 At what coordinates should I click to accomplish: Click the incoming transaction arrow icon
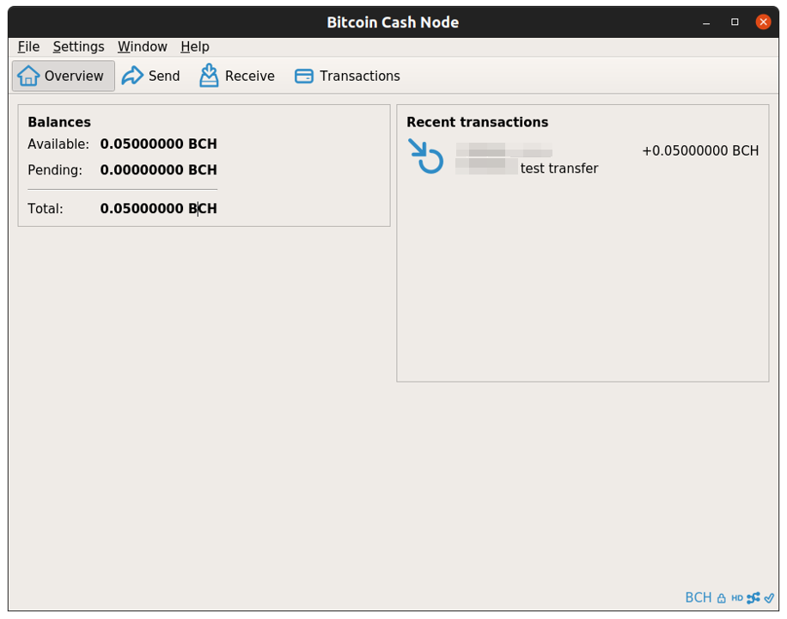[x=425, y=156]
